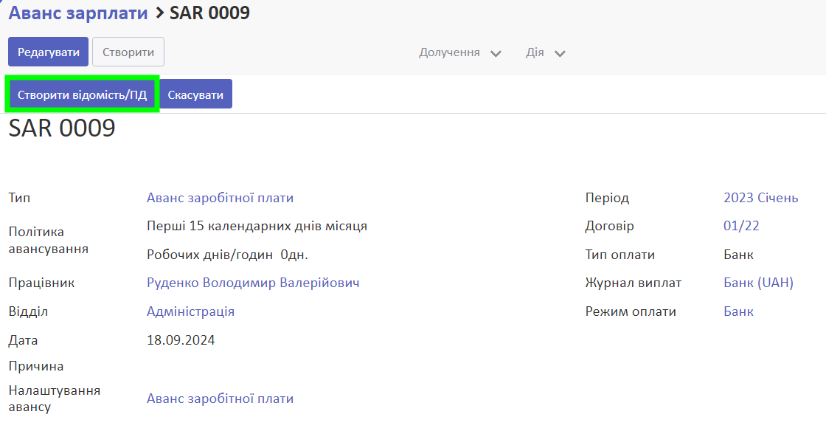Image resolution: width=826 pixels, height=431 pixels.
Task: Click the chevron arrow next to Дія
Action: [x=560, y=53]
